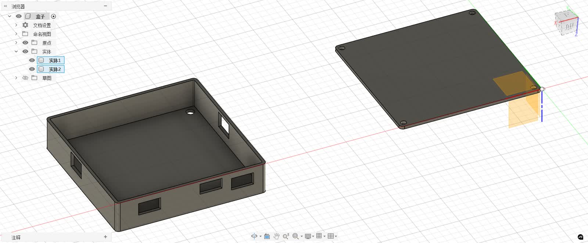Click the Look At camera icon
This screenshot has width=588, height=243.
[267, 236]
